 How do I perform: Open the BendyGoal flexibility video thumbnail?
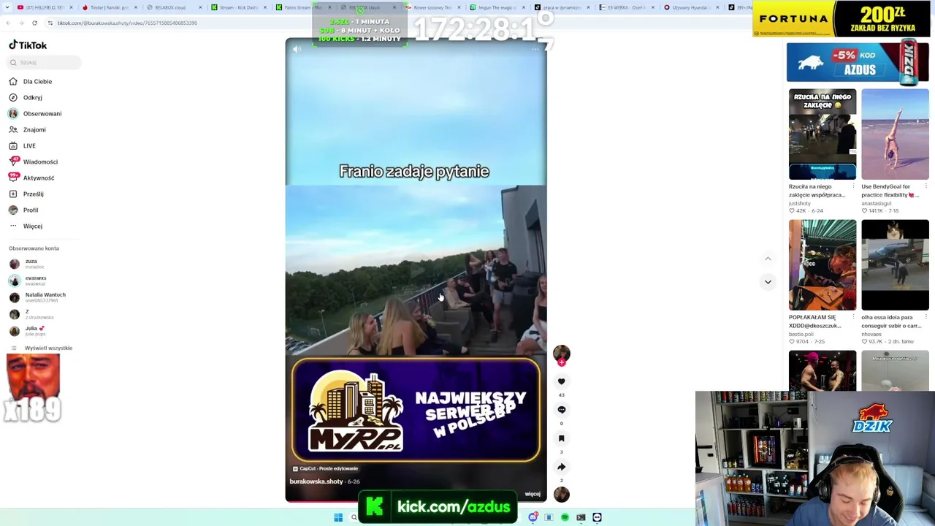[x=895, y=134]
